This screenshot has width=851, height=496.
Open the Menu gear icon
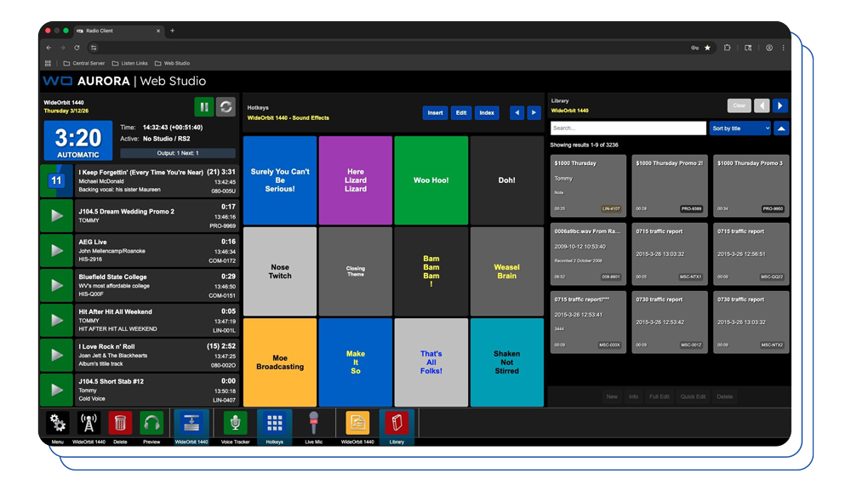(58, 424)
